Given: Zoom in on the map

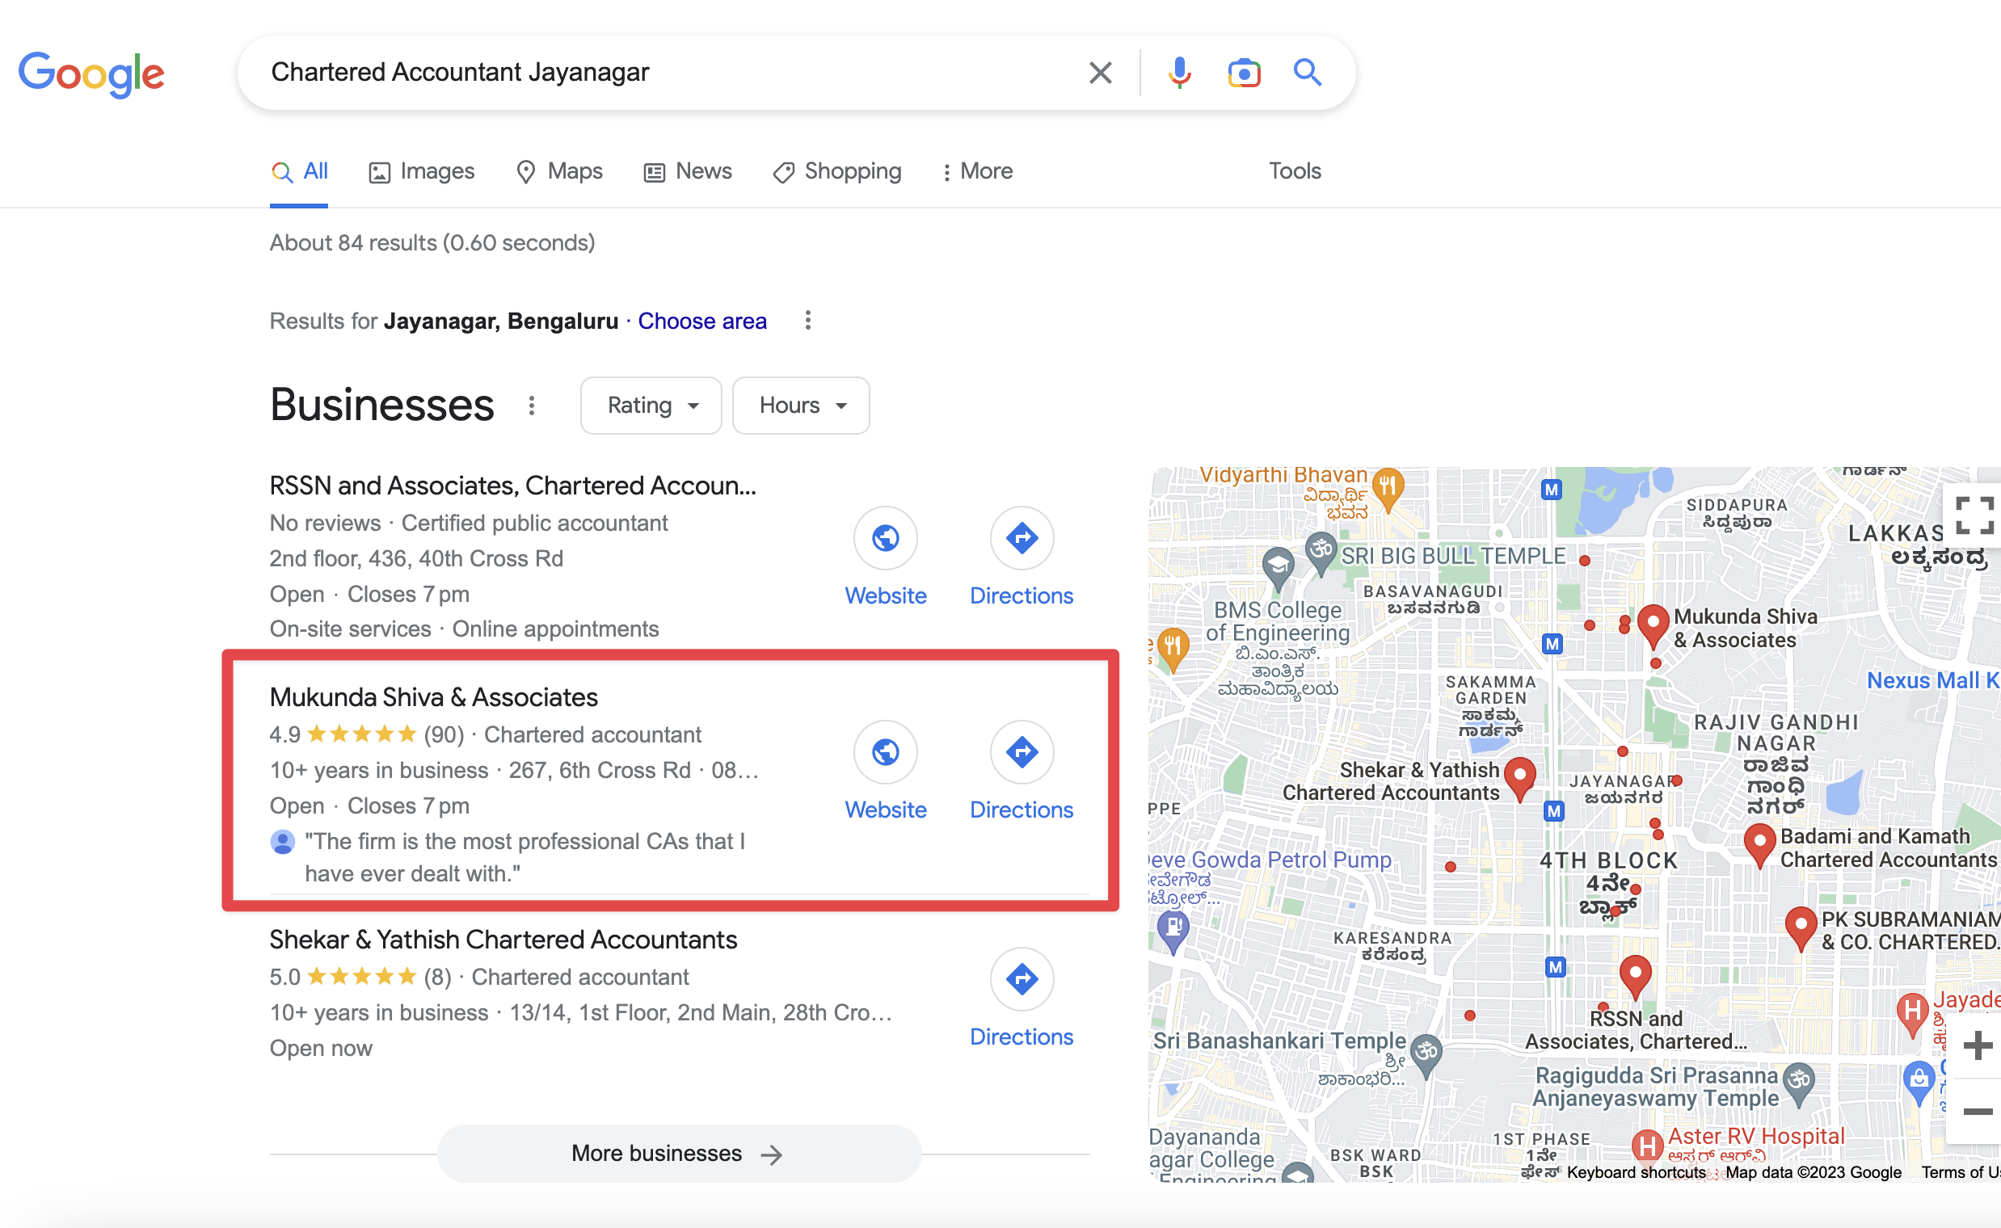Looking at the screenshot, I should (1977, 1045).
